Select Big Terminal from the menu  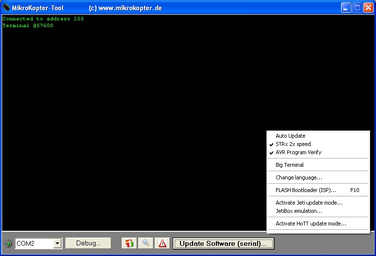pos(289,165)
